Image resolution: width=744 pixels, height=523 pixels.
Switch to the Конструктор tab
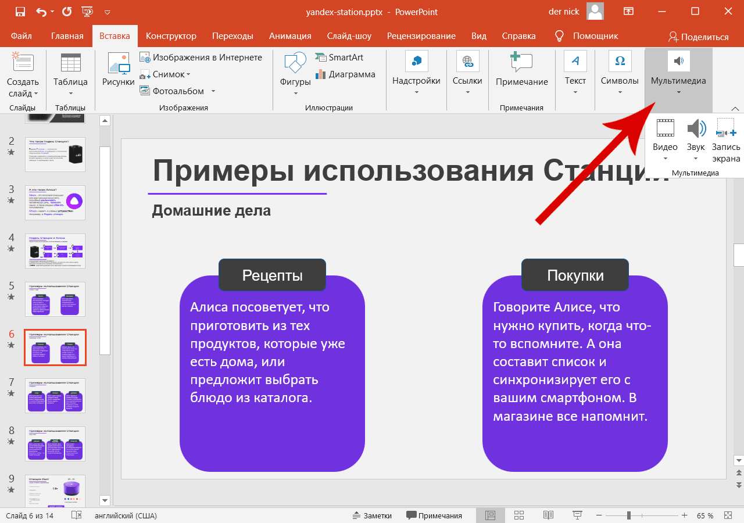click(171, 36)
